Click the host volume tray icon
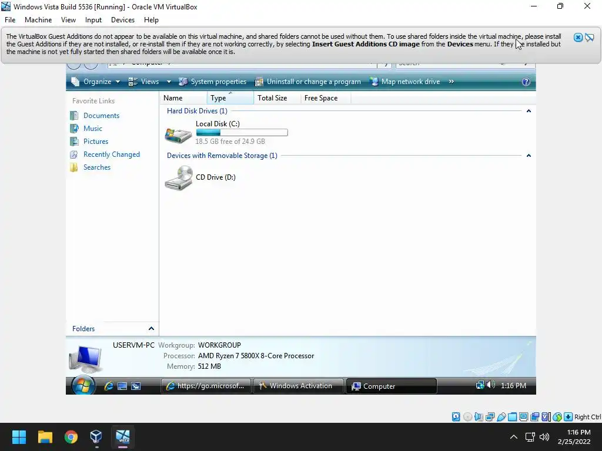Screen dimensions: 602x451 pos(544,437)
